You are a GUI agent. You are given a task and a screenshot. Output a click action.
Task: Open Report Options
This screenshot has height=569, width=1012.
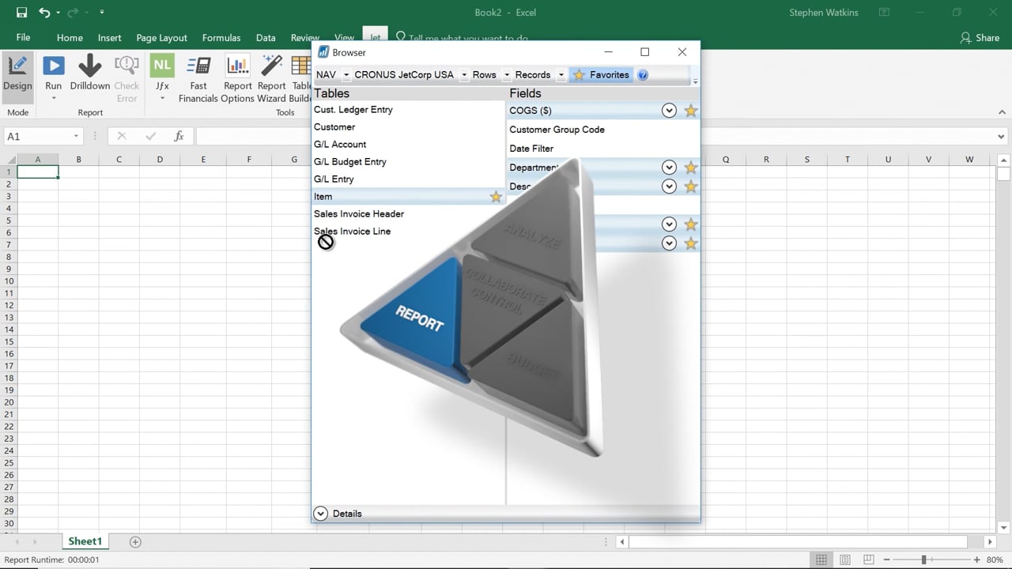pos(237,78)
